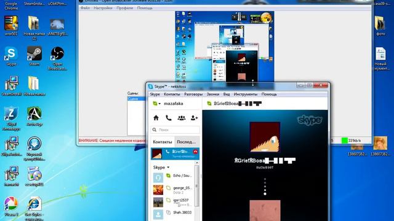
Task: Click the bird image file on desktop
Action: tap(57, 28)
